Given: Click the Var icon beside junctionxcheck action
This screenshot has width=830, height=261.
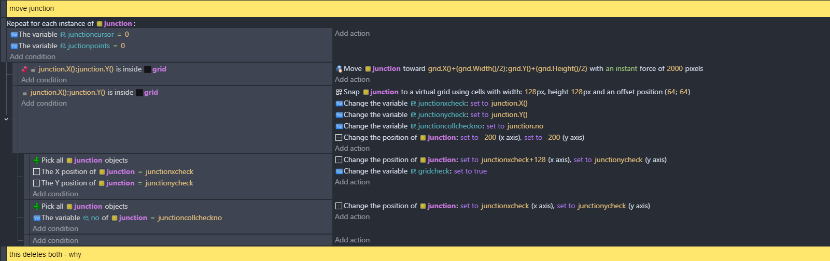Looking at the screenshot, I should pos(339,104).
